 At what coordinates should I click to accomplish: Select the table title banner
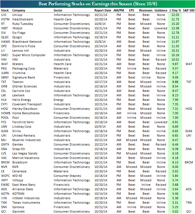[x=97, y=4]
